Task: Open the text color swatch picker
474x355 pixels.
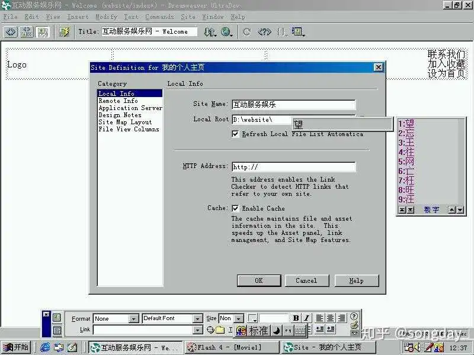Action: pos(253,318)
